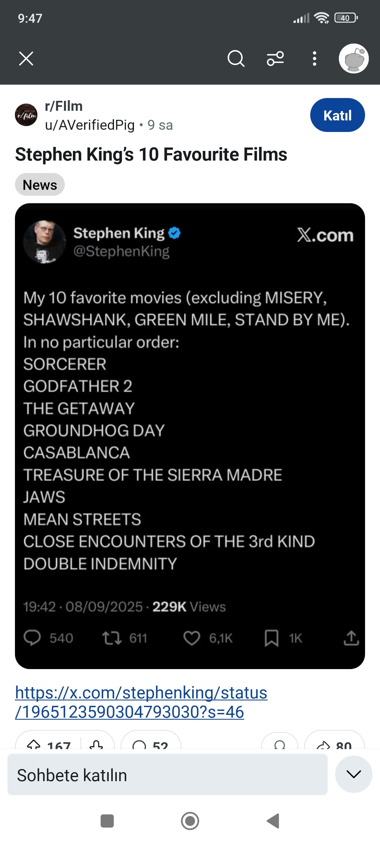Open recent apps with square button
The image size is (380, 844).
tap(107, 821)
